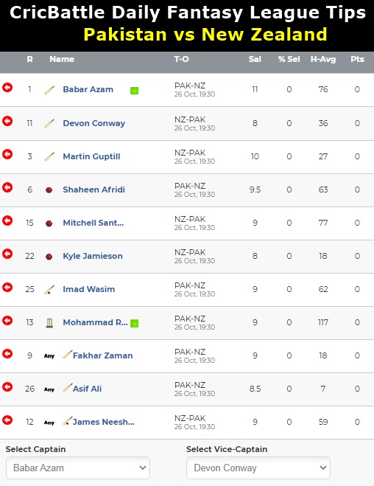Click the bowler ball icon beside Mitchell Sant...
The image size is (374, 486).
[x=49, y=223]
